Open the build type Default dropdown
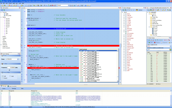The height and width of the screenshot is (108, 172). (x=69, y=5)
